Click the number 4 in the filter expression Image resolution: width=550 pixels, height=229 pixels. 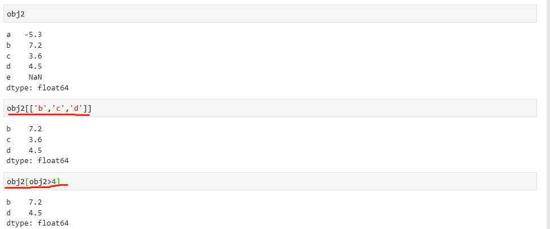point(54,182)
